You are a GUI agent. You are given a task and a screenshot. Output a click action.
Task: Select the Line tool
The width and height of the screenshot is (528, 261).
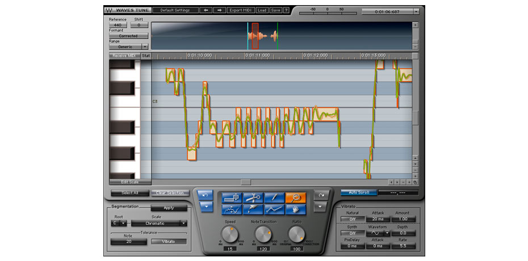274,210
